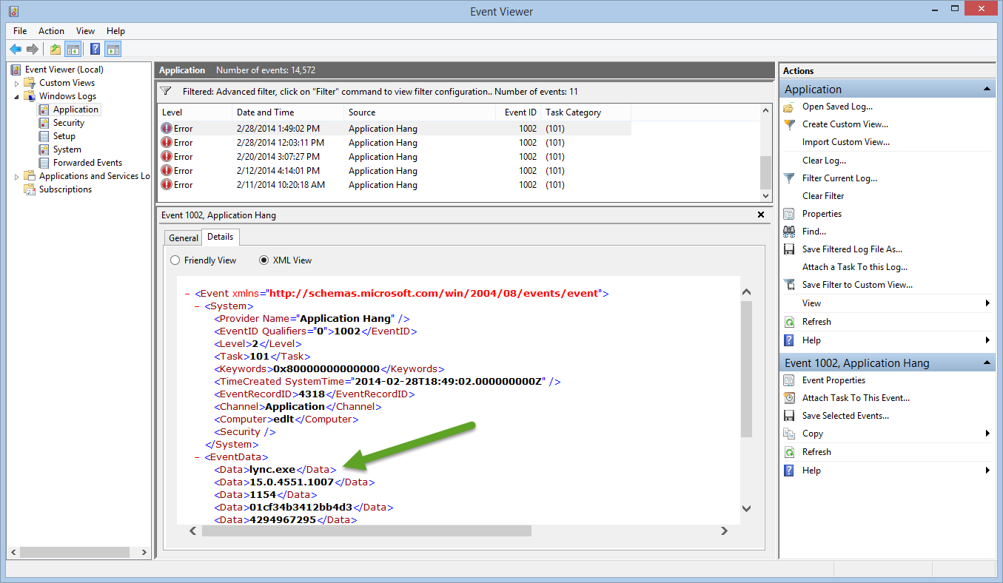The width and height of the screenshot is (1003, 583).
Task: Click the Filter Current Log funnel icon
Action: 789,178
